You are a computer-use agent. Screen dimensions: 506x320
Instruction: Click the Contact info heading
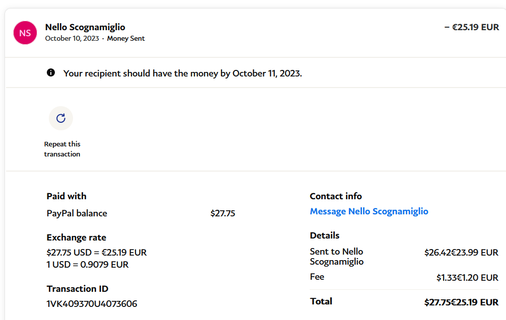(x=336, y=196)
